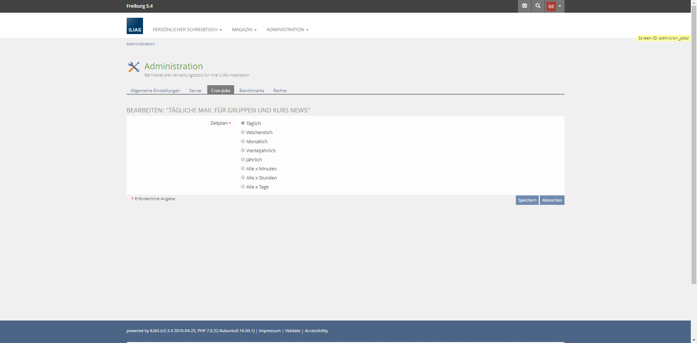Click the vertical page scrollbar

[x=694, y=145]
